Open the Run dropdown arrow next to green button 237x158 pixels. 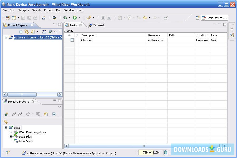click(x=79, y=18)
